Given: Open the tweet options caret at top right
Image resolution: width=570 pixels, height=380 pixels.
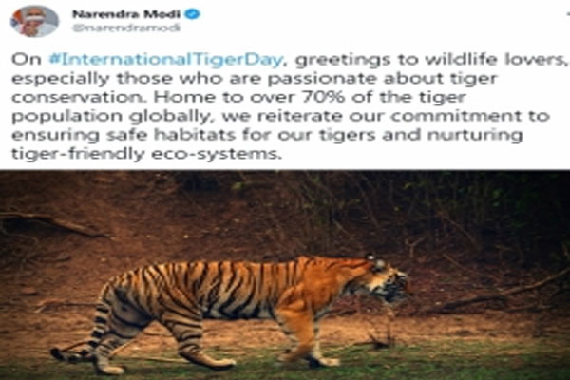Looking at the screenshot, I should [x=568, y=14].
